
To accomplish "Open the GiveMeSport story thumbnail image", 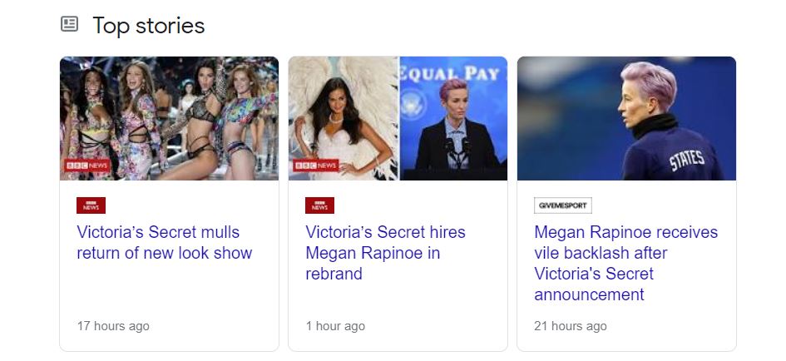I will click(626, 118).
